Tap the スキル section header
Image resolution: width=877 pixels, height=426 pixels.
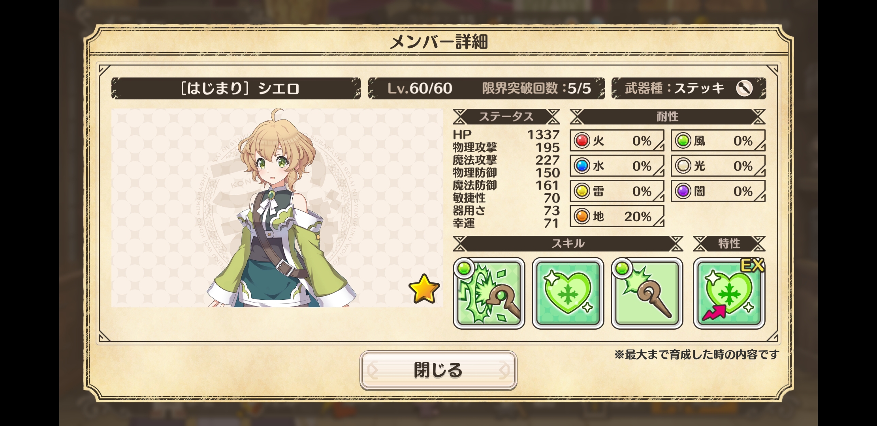(x=568, y=243)
